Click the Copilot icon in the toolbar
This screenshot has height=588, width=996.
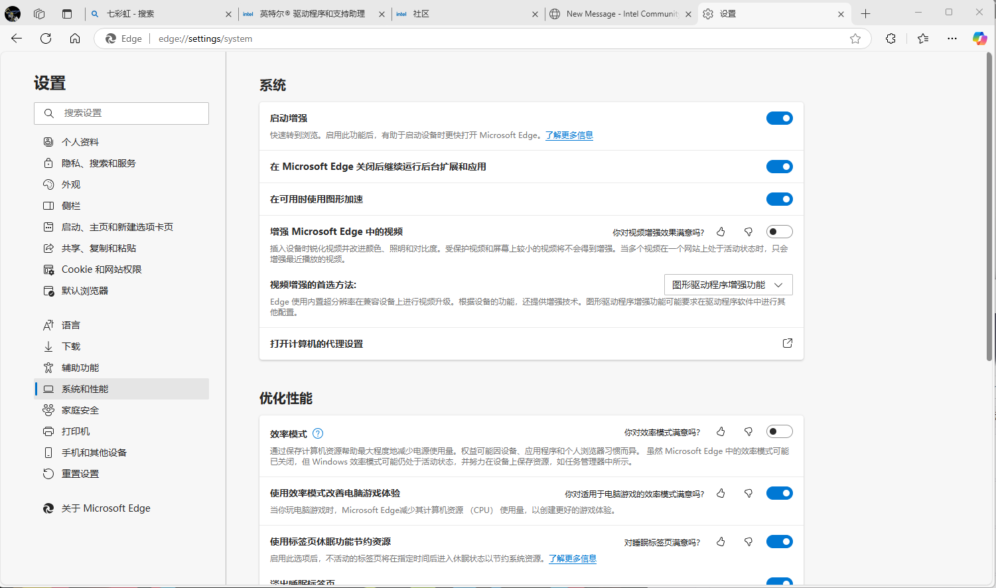pos(979,38)
